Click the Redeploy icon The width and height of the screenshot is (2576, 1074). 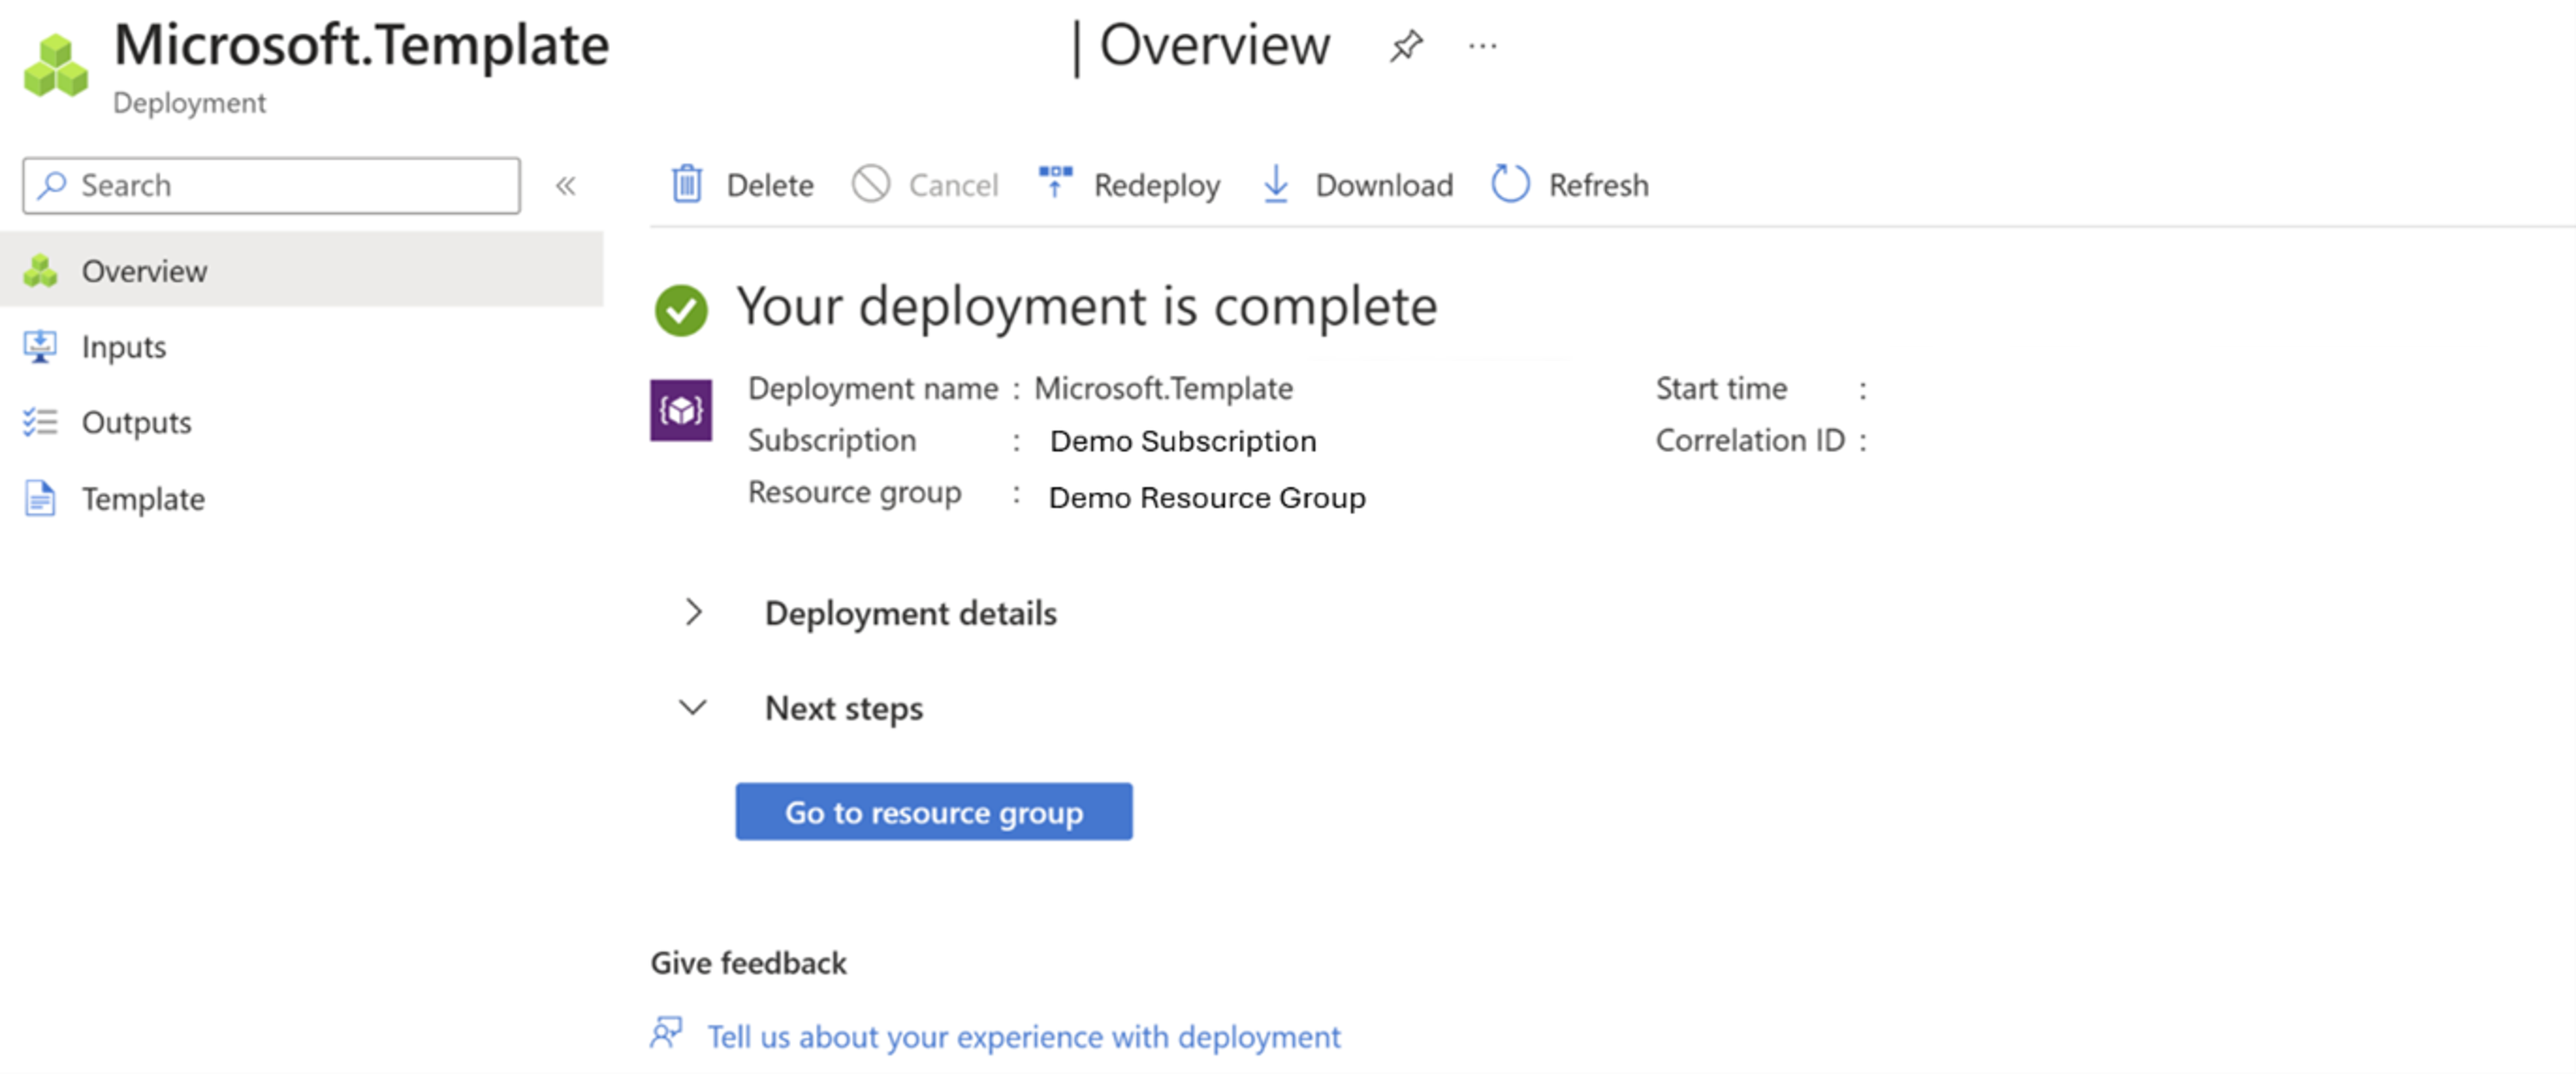click(x=1051, y=184)
